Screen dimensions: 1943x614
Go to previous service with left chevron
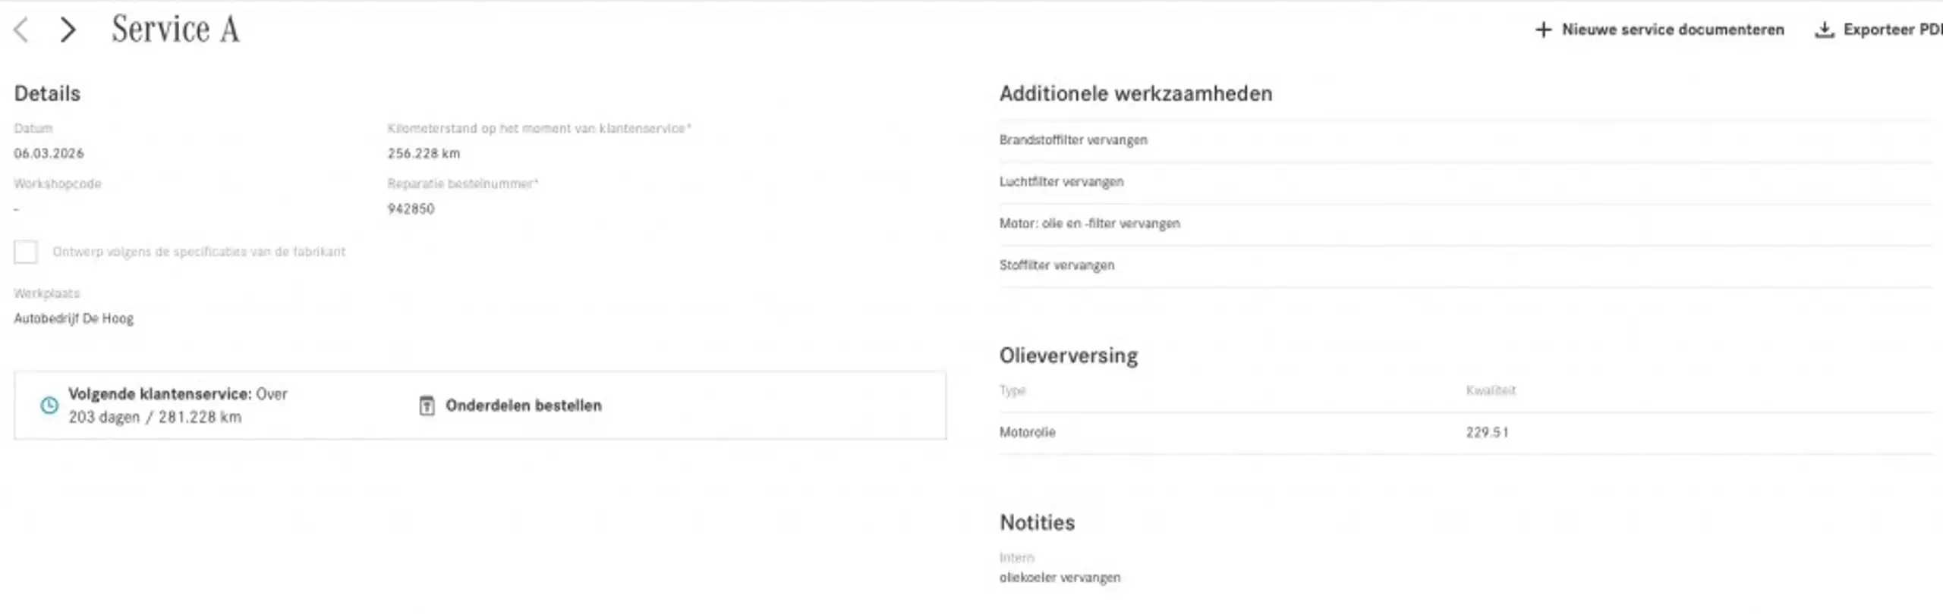21,30
